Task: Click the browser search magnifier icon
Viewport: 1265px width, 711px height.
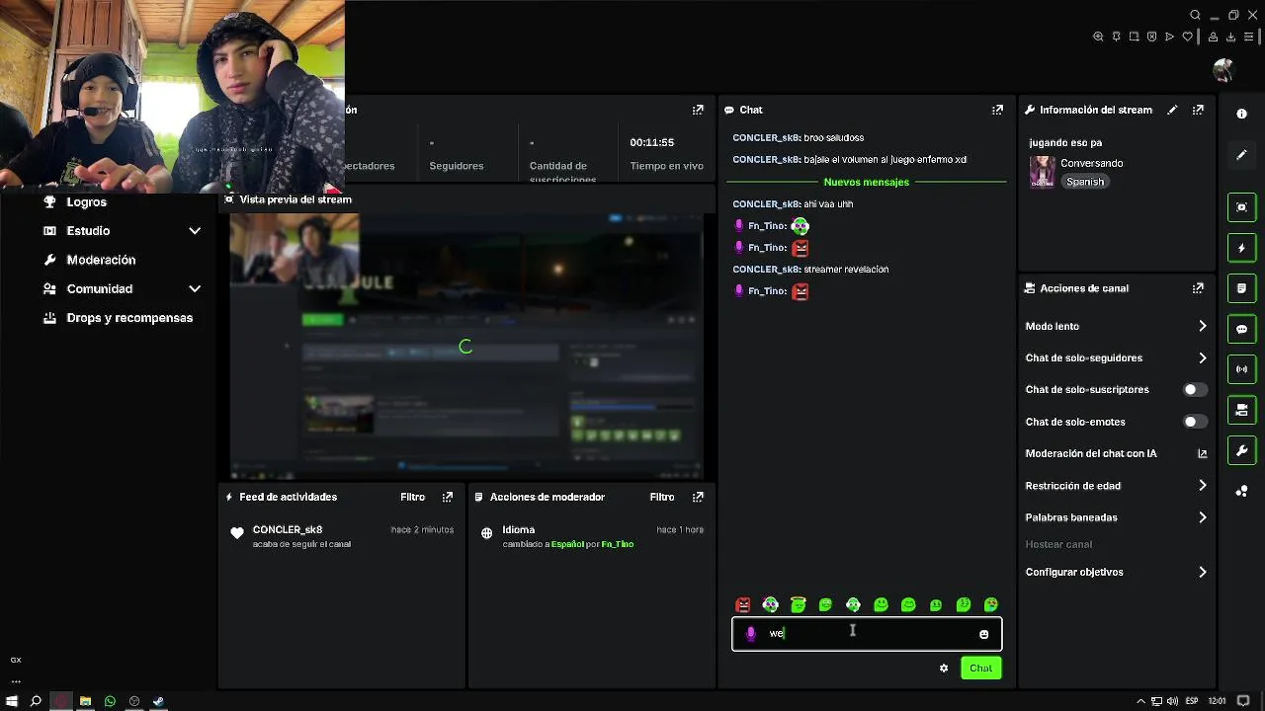Action: coord(1195,15)
